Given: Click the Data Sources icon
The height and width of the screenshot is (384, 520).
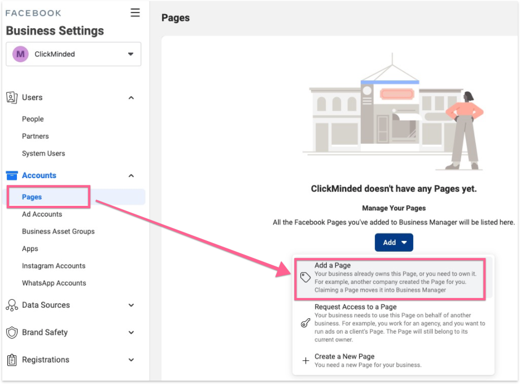Looking at the screenshot, I should coord(12,305).
